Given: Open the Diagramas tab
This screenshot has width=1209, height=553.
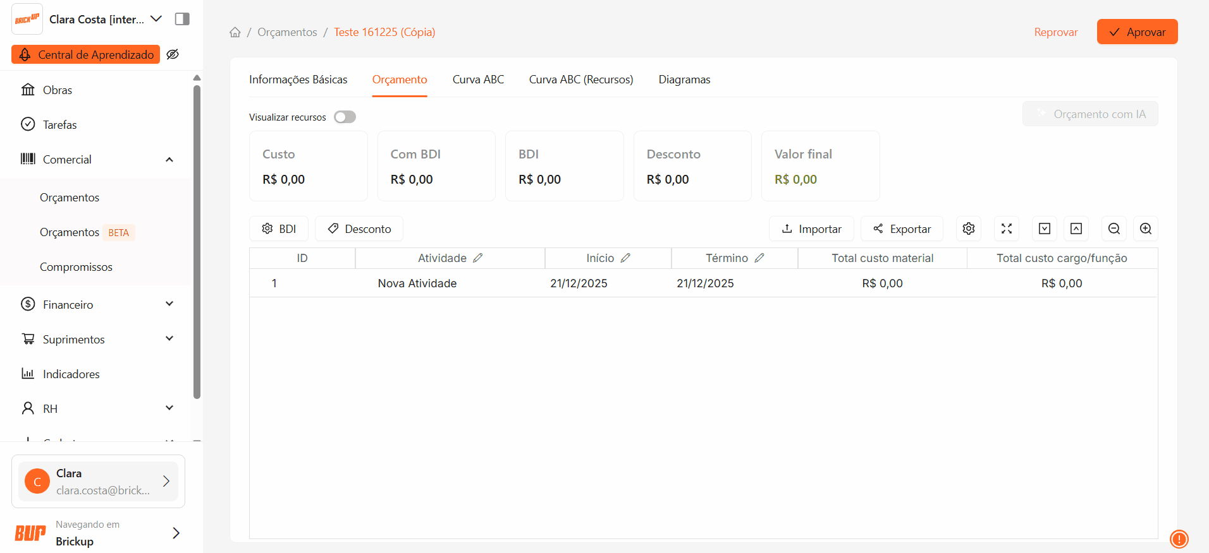Looking at the screenshot, I should [x=684, y=80].
